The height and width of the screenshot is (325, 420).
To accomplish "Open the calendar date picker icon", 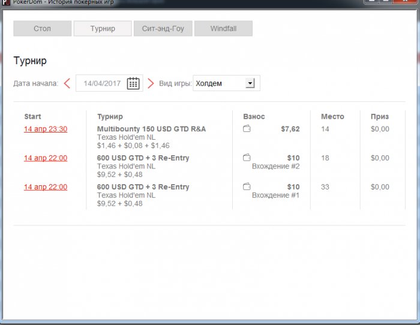I will 133,83.
